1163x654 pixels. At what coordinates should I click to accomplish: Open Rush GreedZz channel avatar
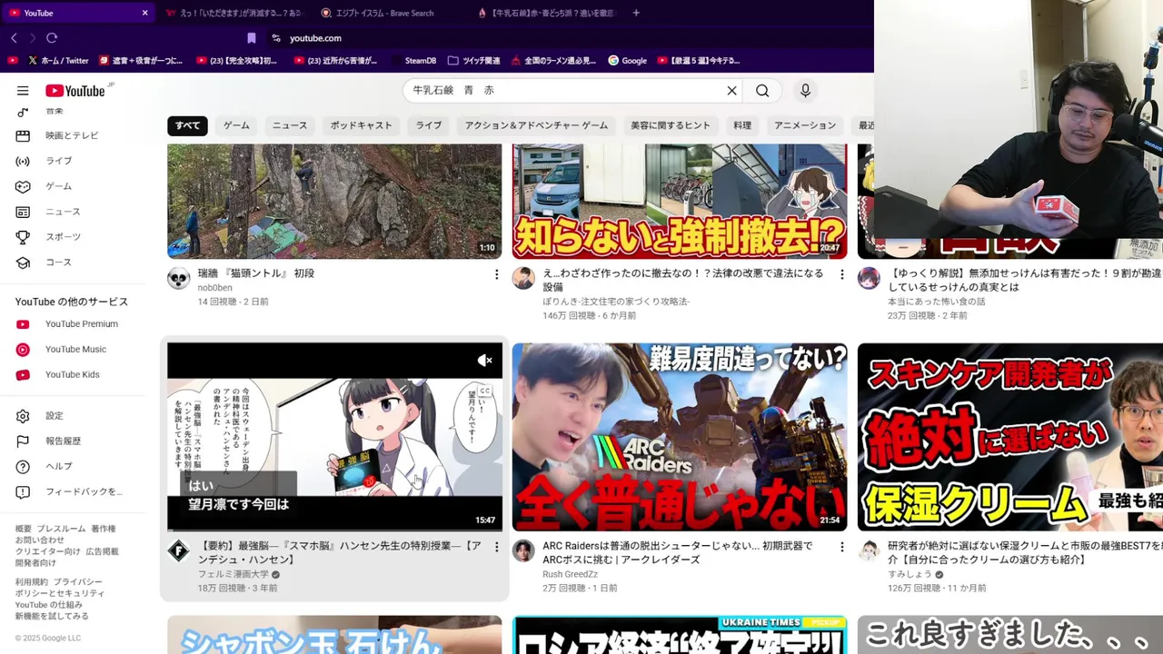point(523,550)
